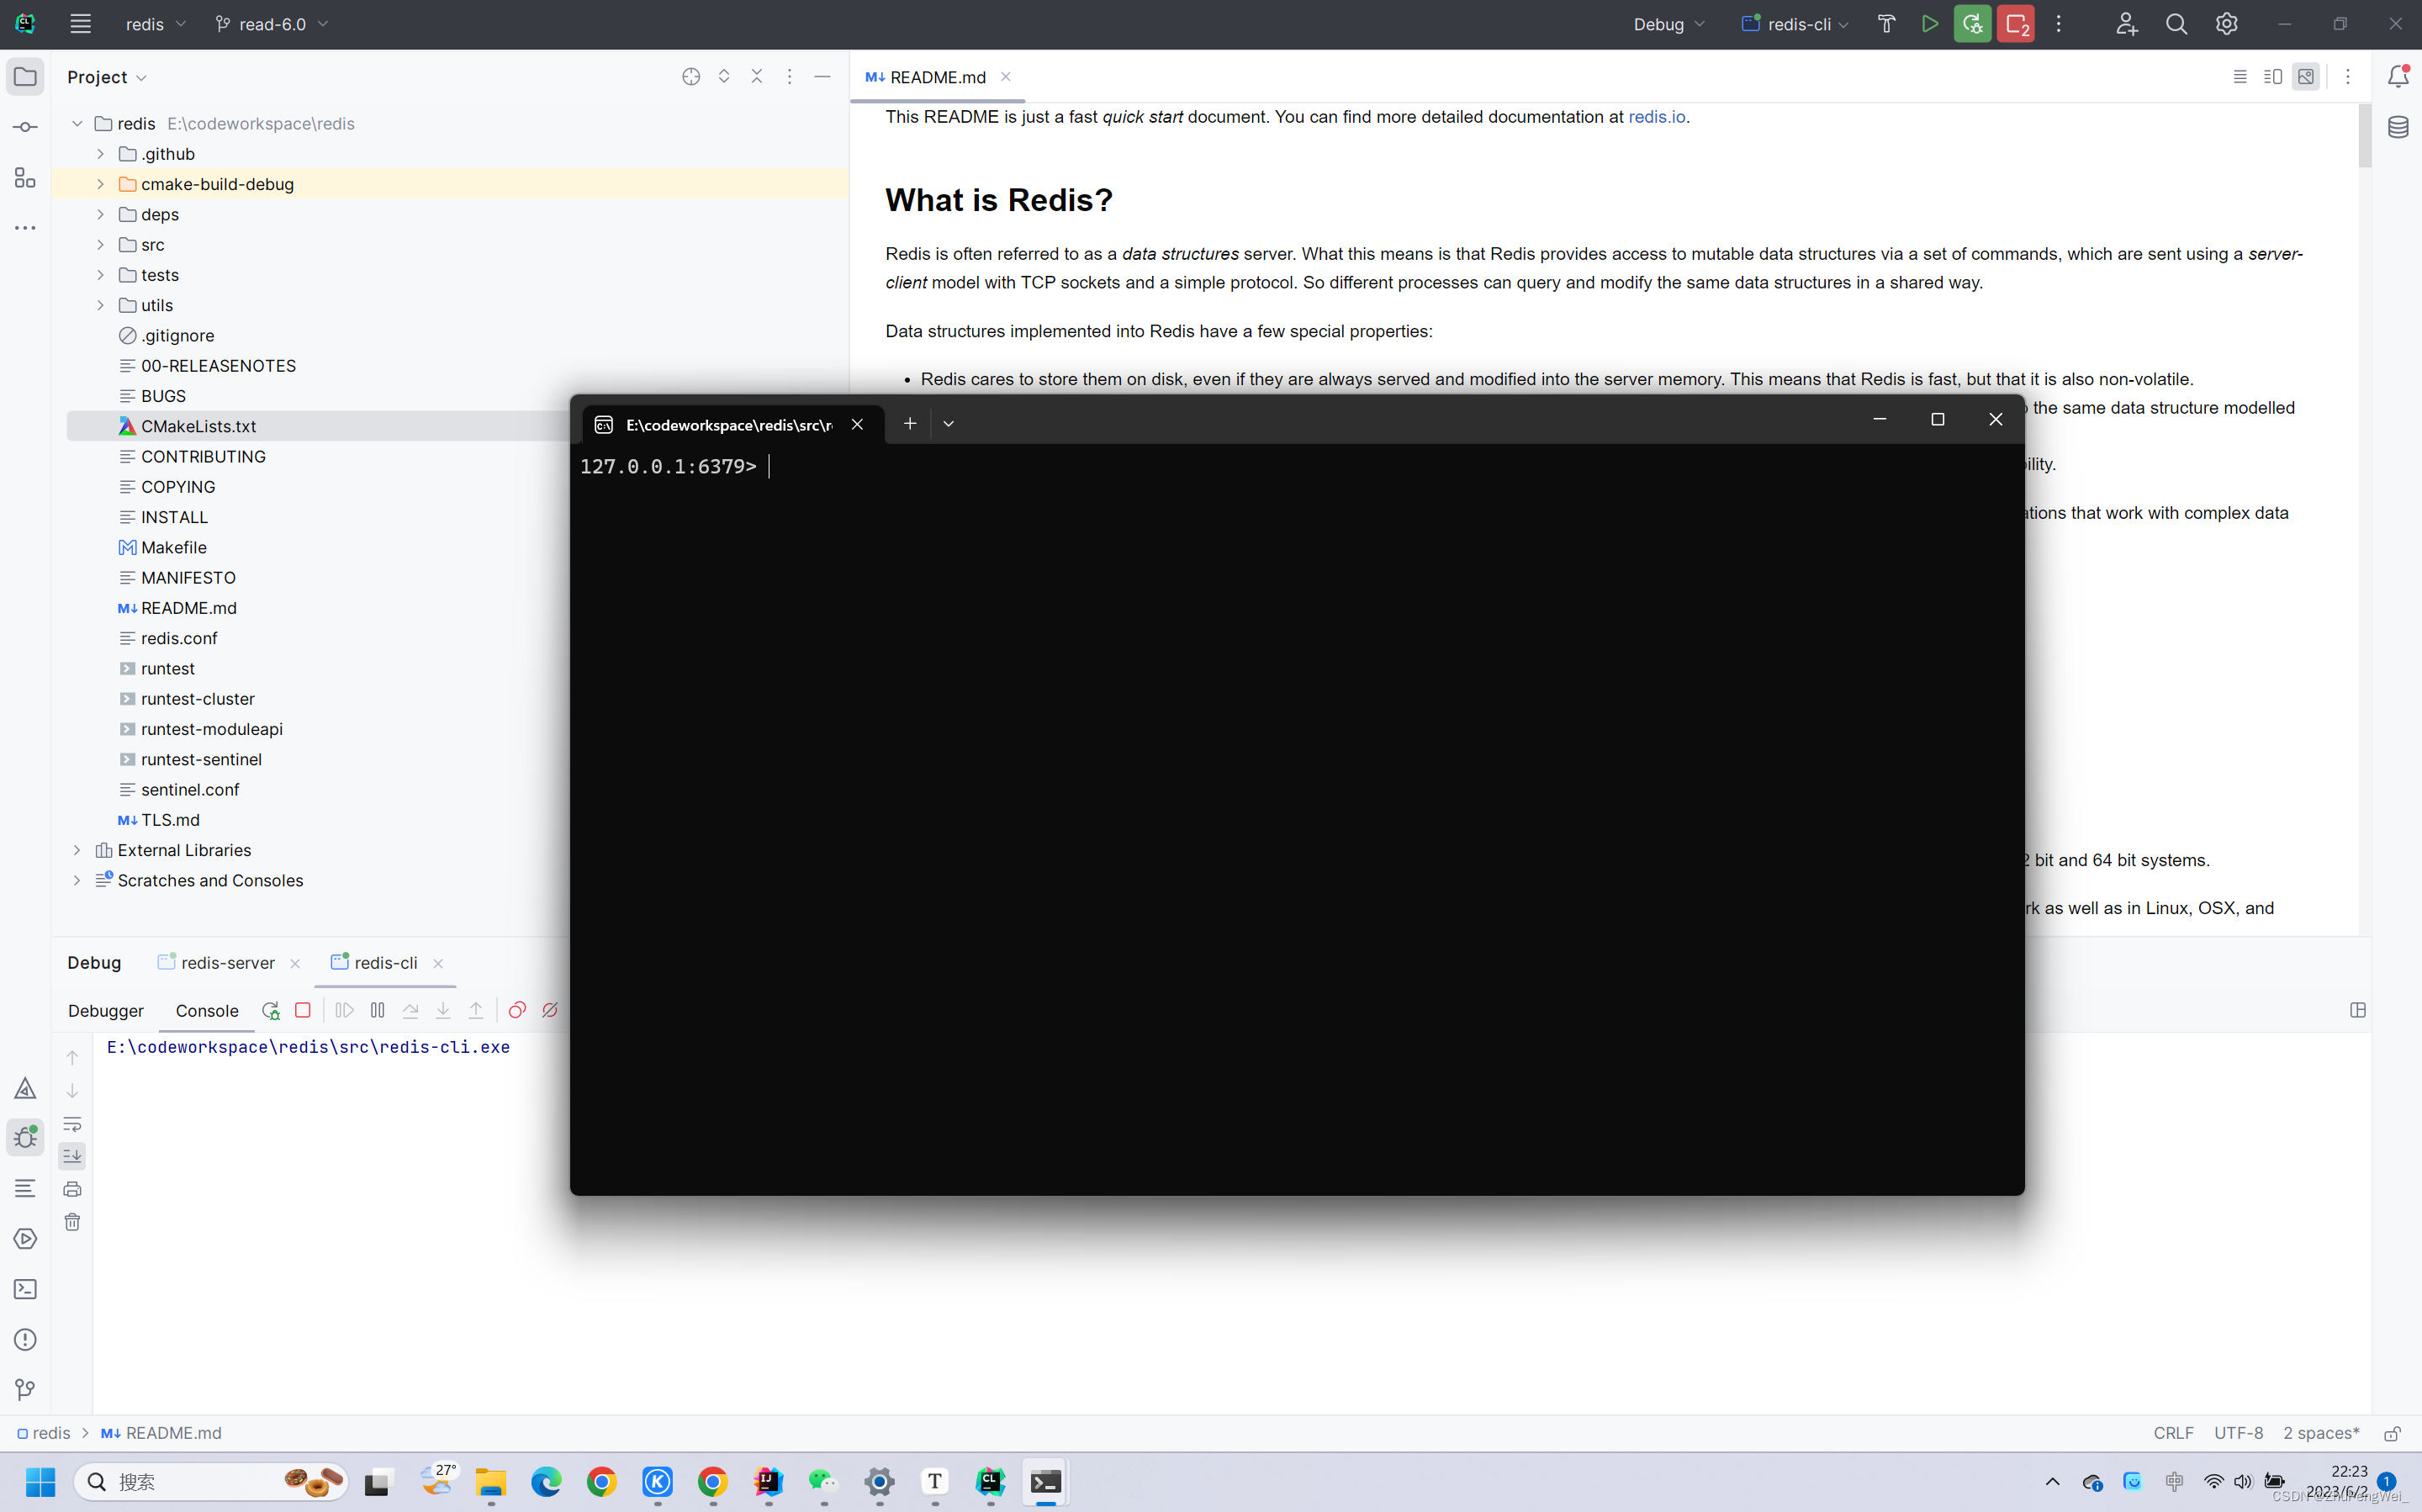Toggle file read-only lock in status bar
The height and width of the screenshot is (1512, 2422).
(x=2392, y=1433)
